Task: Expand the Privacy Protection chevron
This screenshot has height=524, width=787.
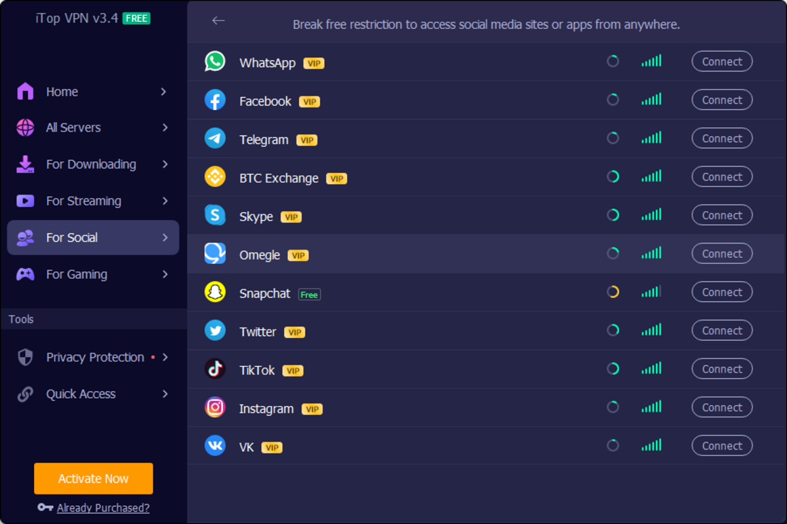Action: [x=165, y=357]
